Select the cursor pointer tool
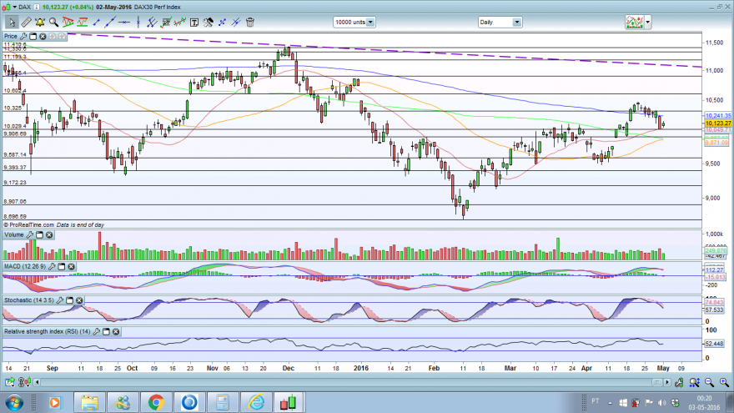Screen dimensions: 734x413 tap(12, 23)
